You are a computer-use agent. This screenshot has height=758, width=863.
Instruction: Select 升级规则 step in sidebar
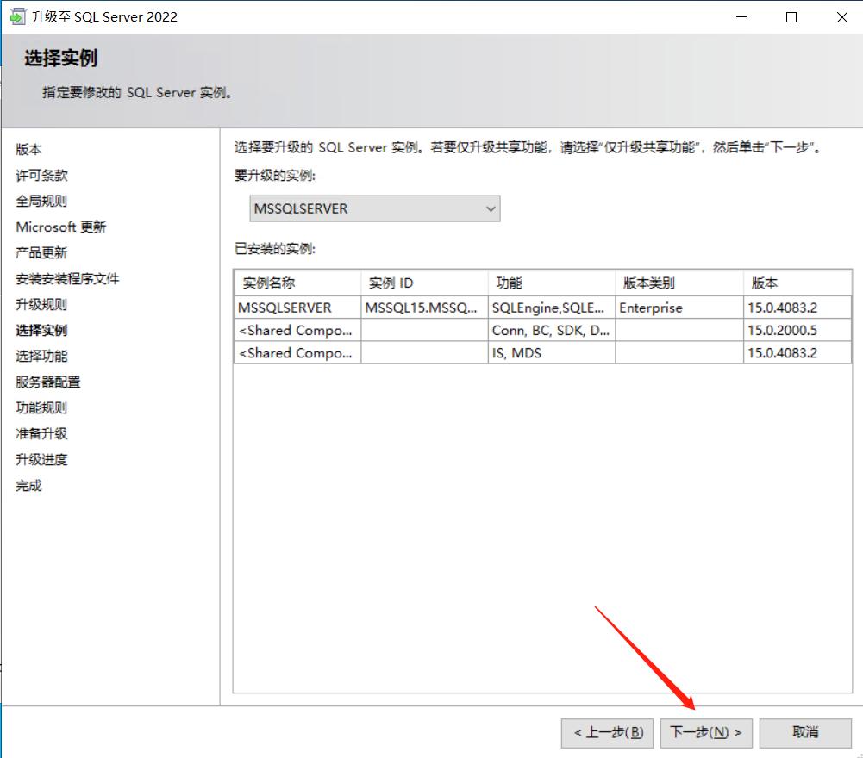[x=41, y=305]
